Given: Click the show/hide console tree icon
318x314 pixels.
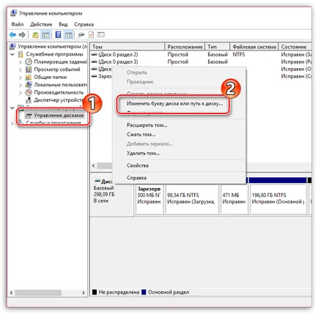Looking at the screenshot, I should [x=45, y=35].
